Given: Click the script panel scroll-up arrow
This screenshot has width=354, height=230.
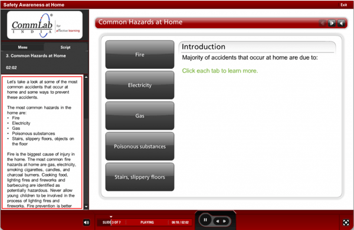Looking at the screenshot, I should tap(86, 77).
